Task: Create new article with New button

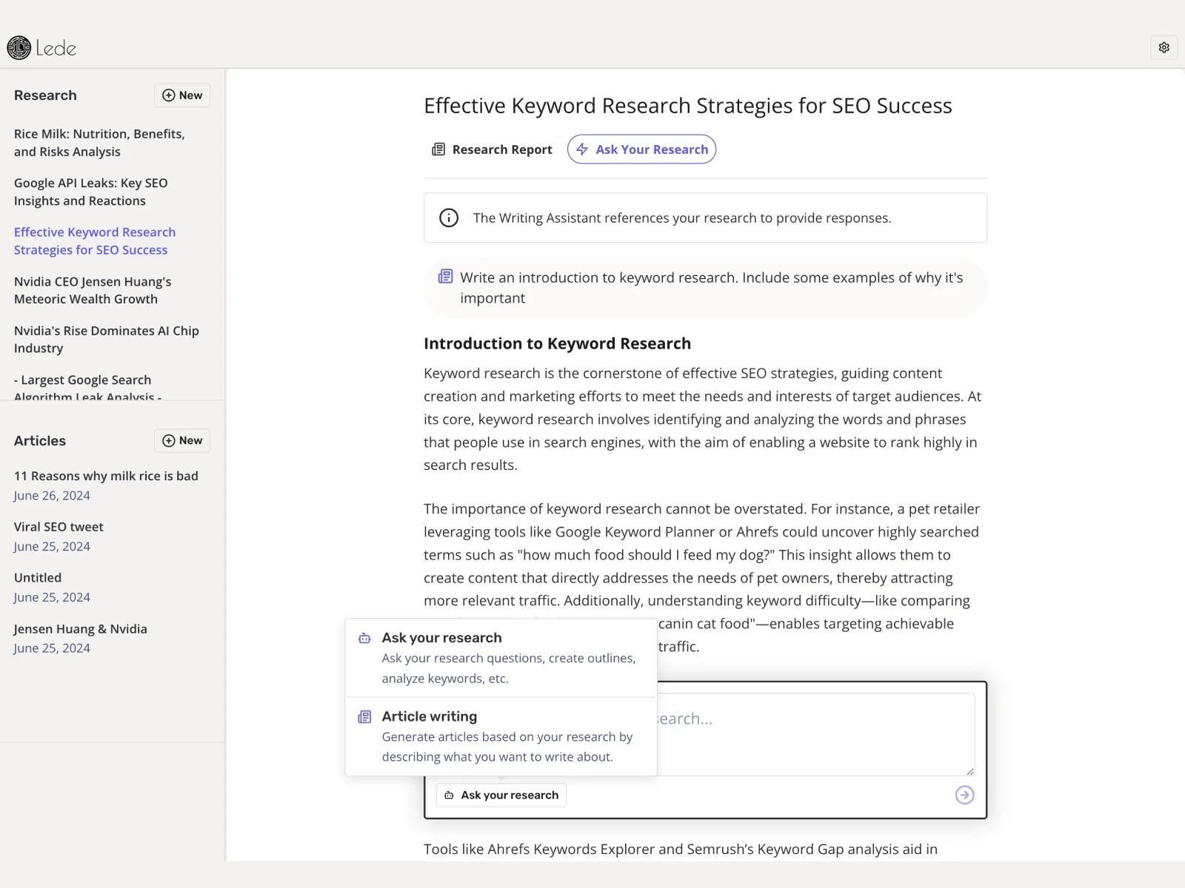Action: click(182, 441)
